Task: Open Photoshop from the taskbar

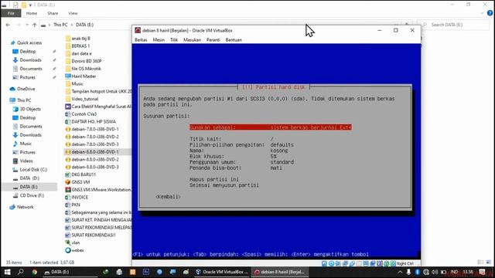Action: (x=146, y=272)
